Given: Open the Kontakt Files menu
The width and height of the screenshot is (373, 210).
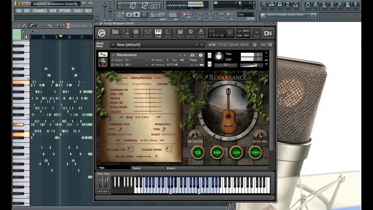Looking at the screenshot, I should (x=180, y=33).
